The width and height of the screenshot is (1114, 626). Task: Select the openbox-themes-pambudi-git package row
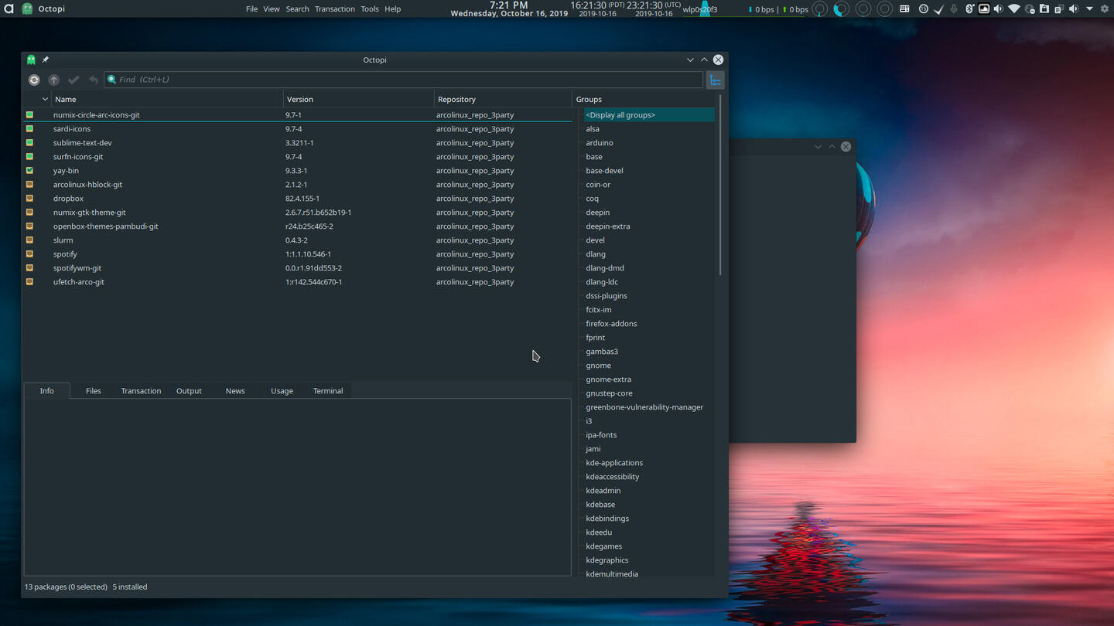tap(297, 226)
